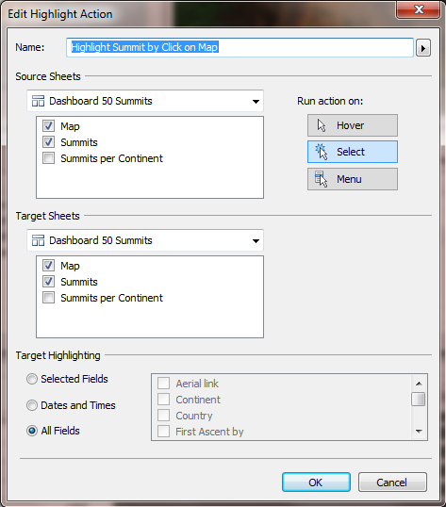
Task: Uncheck Map in Source Sheets
Action: (48, 125)
